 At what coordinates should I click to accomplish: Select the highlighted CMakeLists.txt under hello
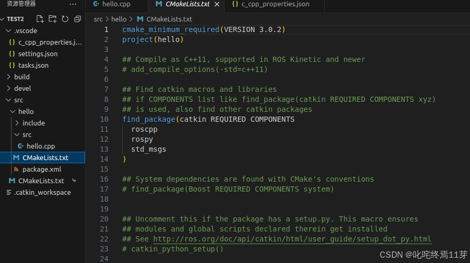click(42, 157)
